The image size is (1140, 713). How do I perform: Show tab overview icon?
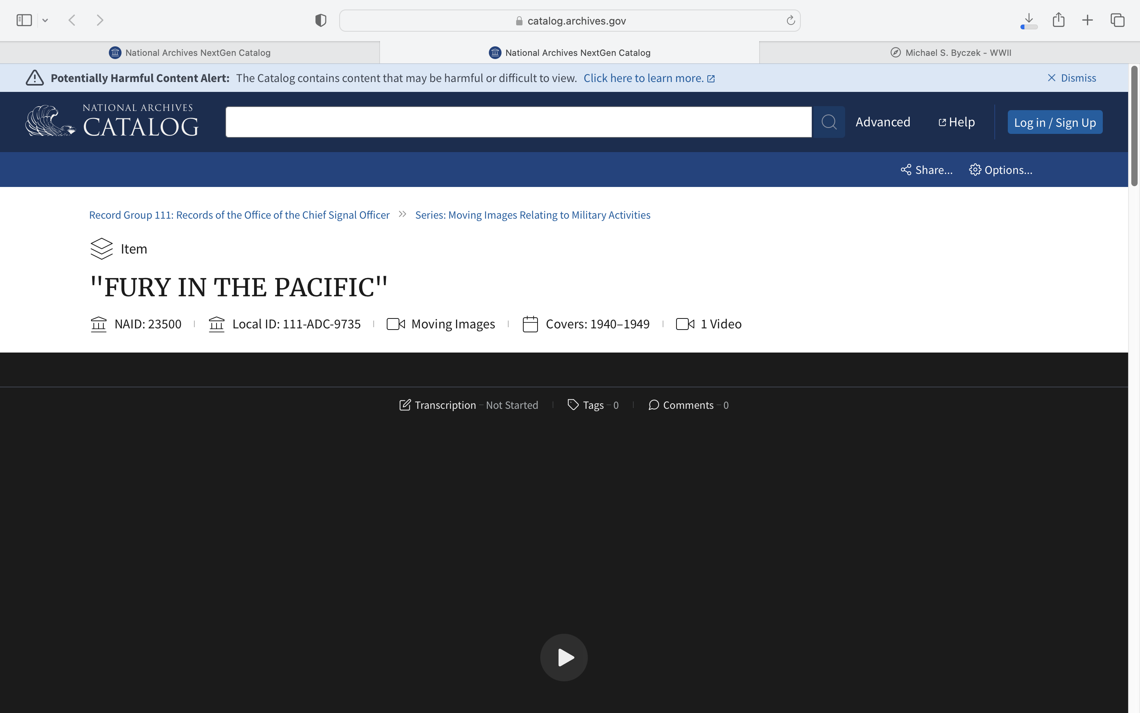[x=1117, y=20]
